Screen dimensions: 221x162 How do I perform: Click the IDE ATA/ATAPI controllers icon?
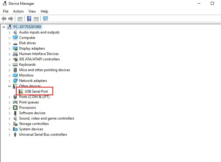click(15, 59)
